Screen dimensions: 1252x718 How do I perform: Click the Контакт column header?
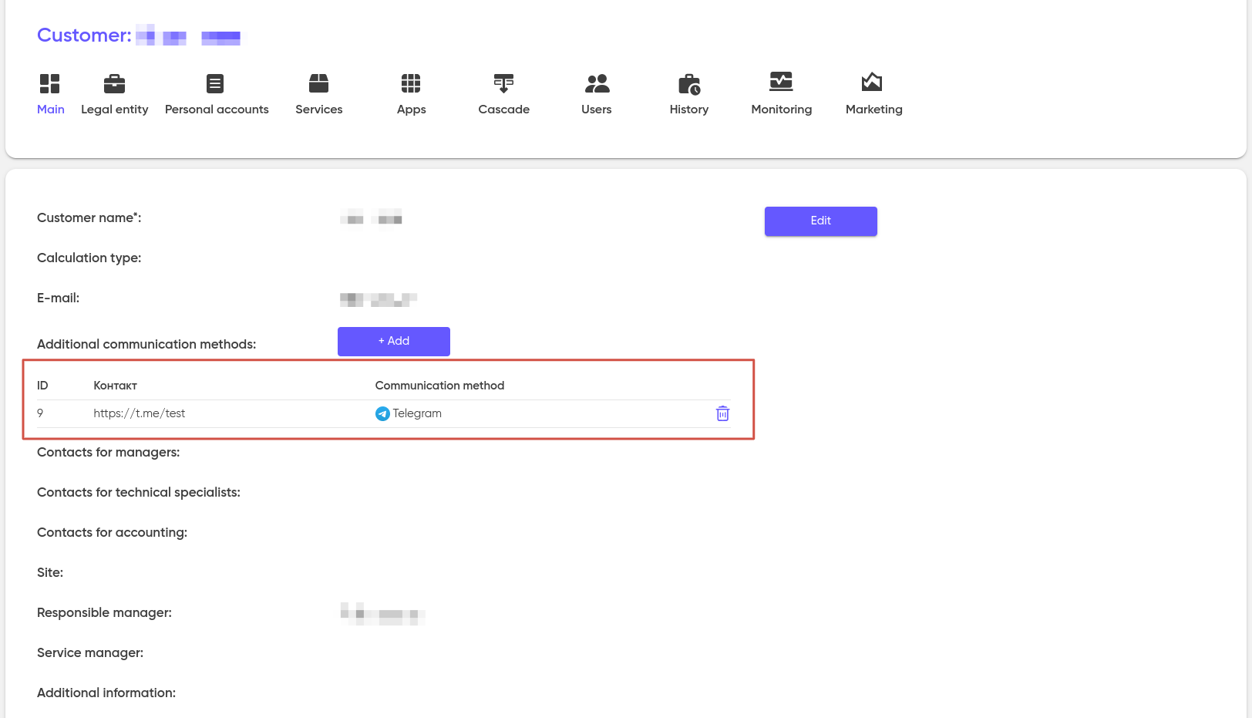point(116,386)
